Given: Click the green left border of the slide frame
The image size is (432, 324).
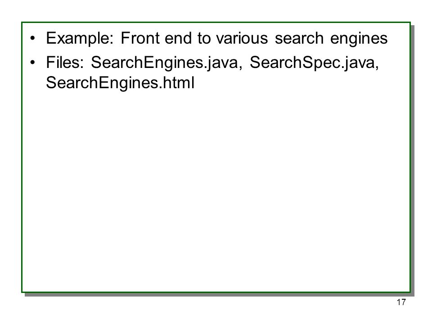Looking at the screenshot, I should click(22, 157).
